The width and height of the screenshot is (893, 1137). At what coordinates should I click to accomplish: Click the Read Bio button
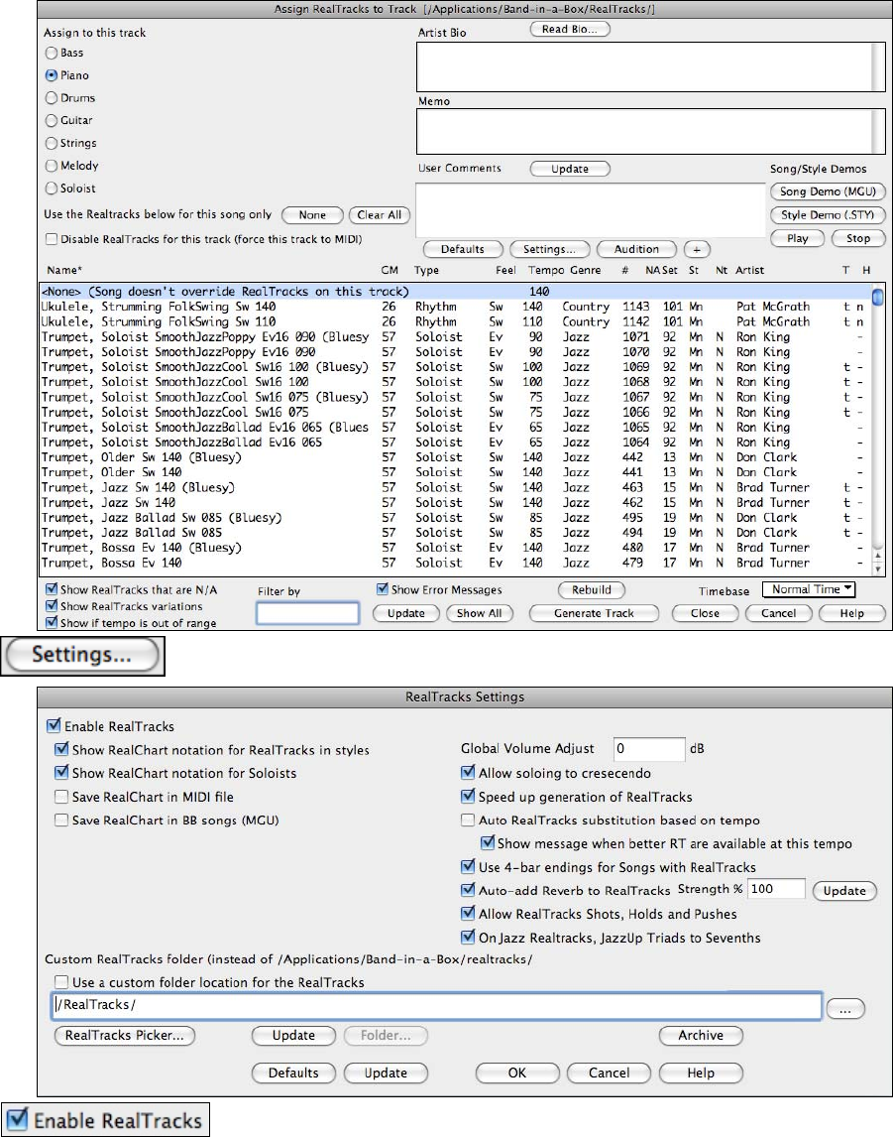570,29
